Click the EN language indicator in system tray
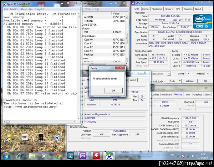The height and width of the screenshot is (167, 214). (x=173, y=156)
